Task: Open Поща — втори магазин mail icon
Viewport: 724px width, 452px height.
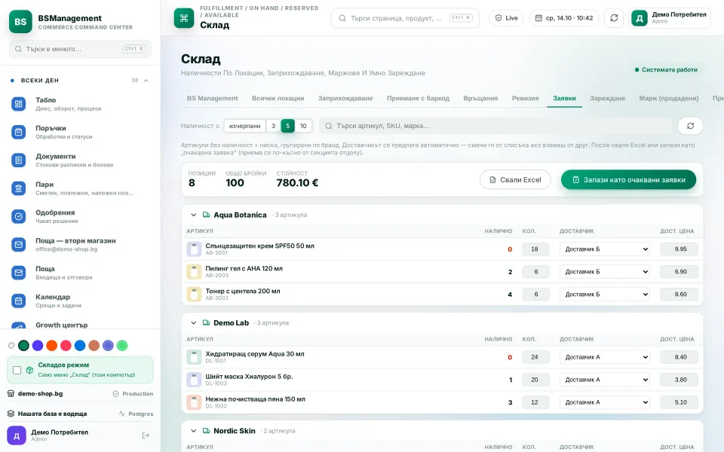Action: tap(18, 244)
